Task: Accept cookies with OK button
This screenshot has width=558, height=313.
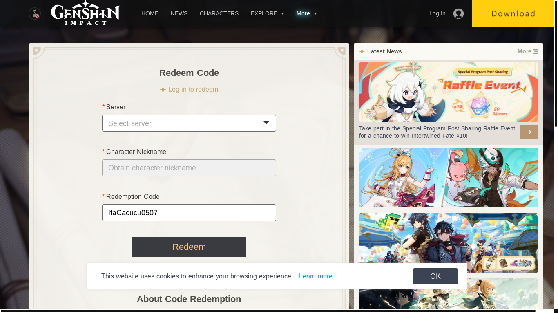Action: (435, 276)
